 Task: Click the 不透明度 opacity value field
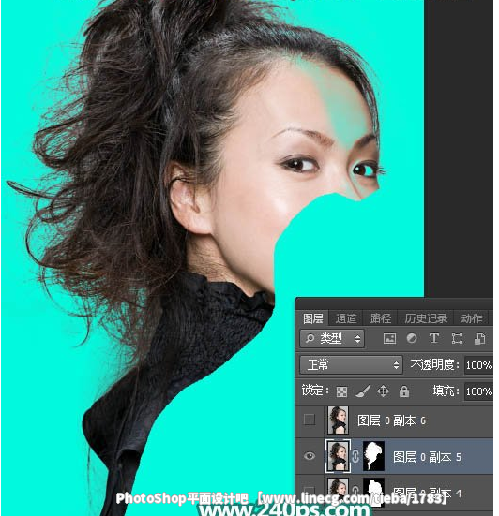click(x=478, y=365)
